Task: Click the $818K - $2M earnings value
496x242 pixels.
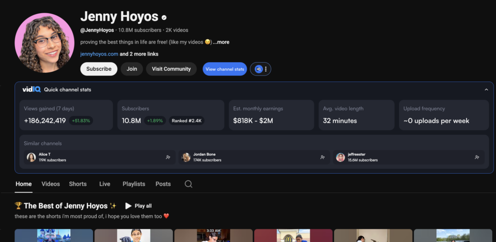Action: click(x=253, y=121)
